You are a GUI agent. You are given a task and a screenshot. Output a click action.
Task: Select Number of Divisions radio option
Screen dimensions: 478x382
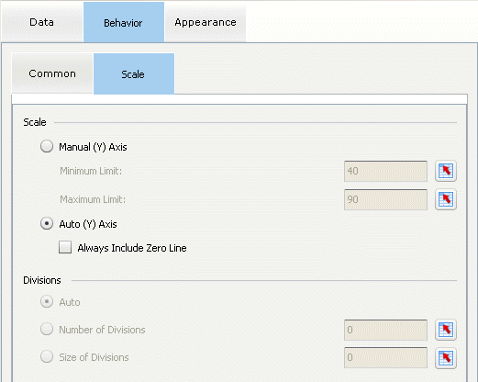(x=47, y=329)
